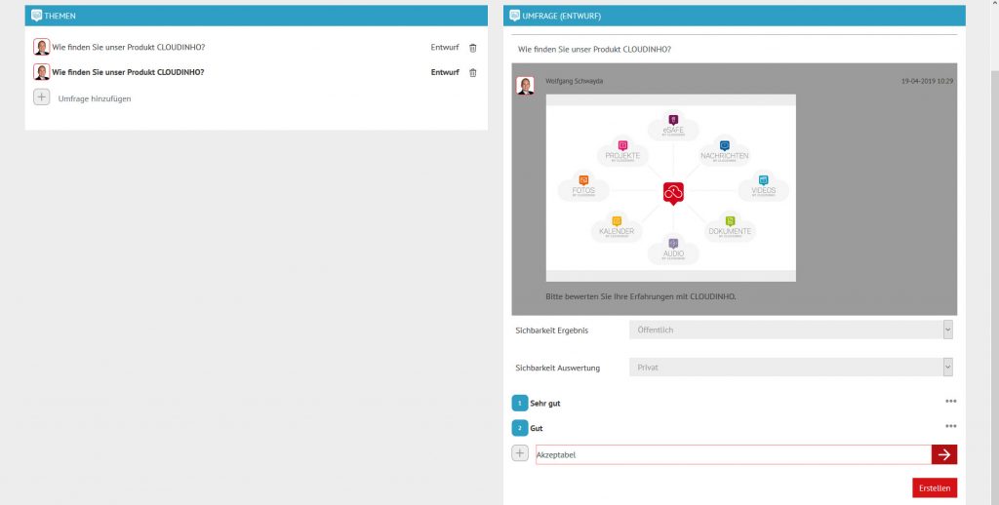Click the plus icon beside Umfrage hinzufügen

41,97
